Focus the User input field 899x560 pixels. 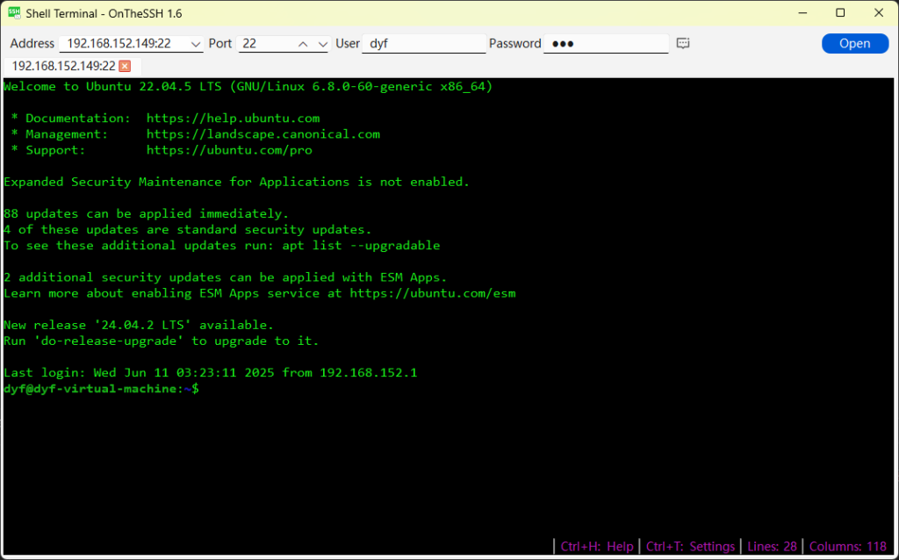tap(424, 44)
